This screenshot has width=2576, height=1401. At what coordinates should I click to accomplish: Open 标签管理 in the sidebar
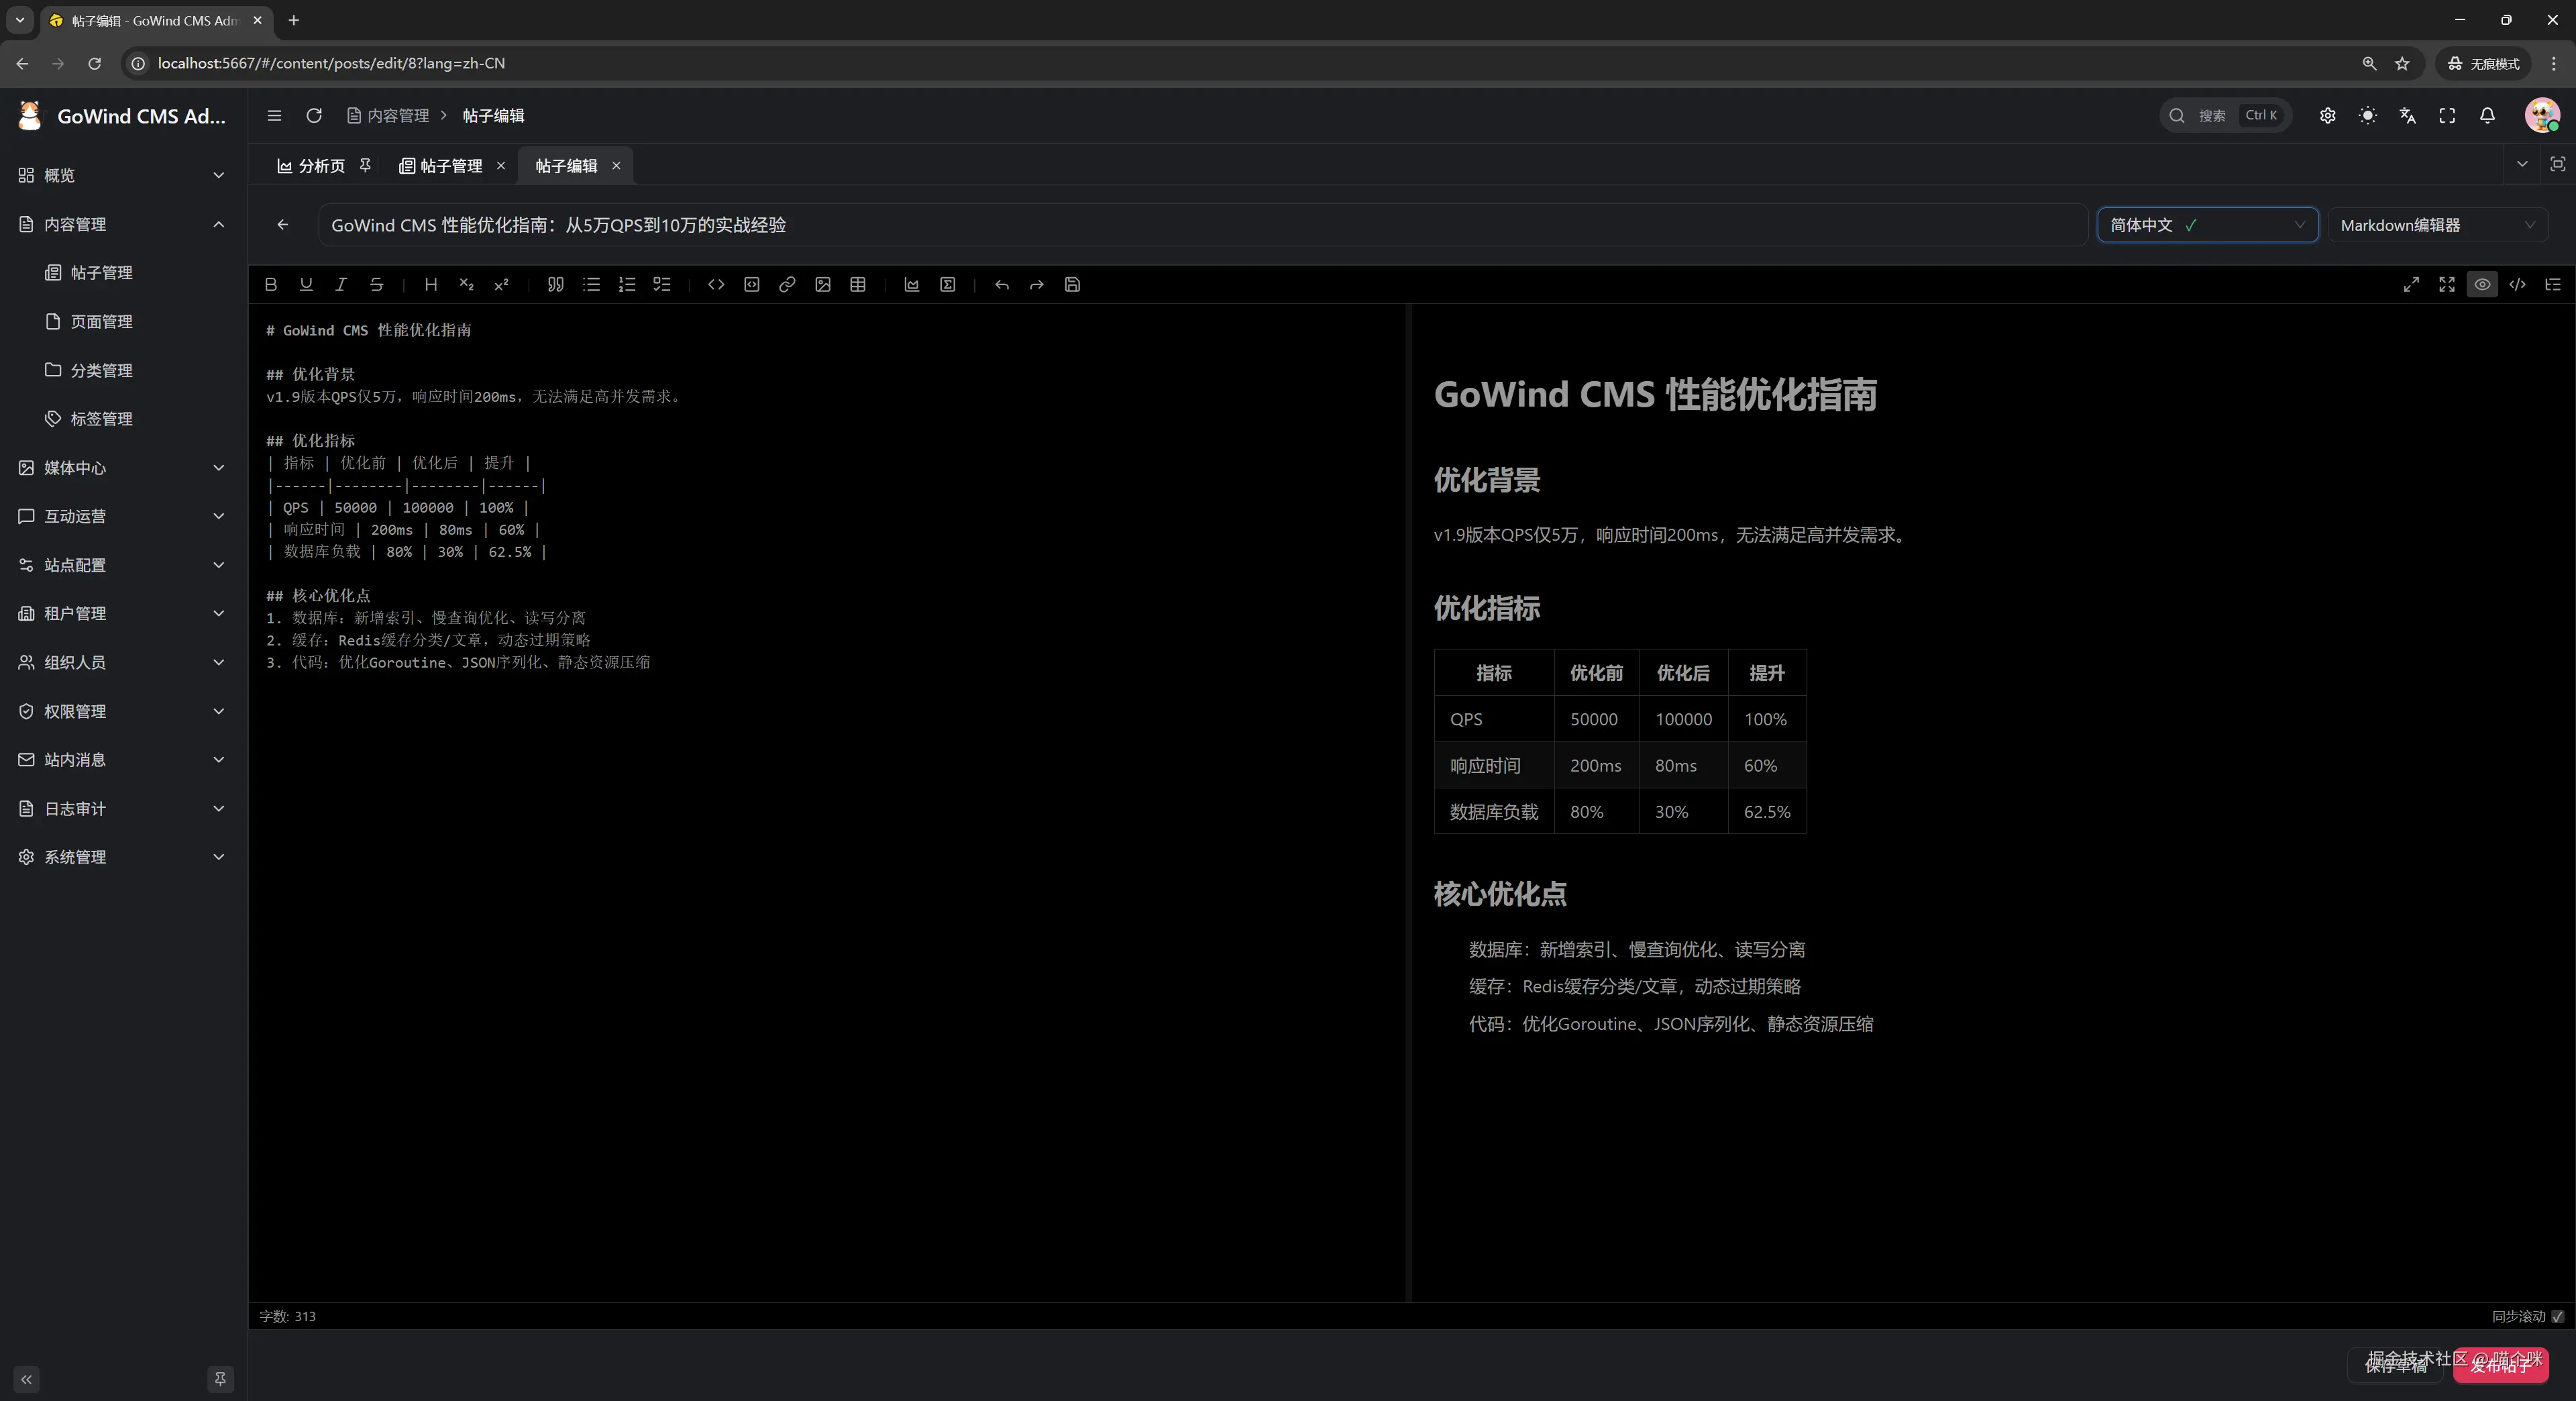[x=101, y=419]
